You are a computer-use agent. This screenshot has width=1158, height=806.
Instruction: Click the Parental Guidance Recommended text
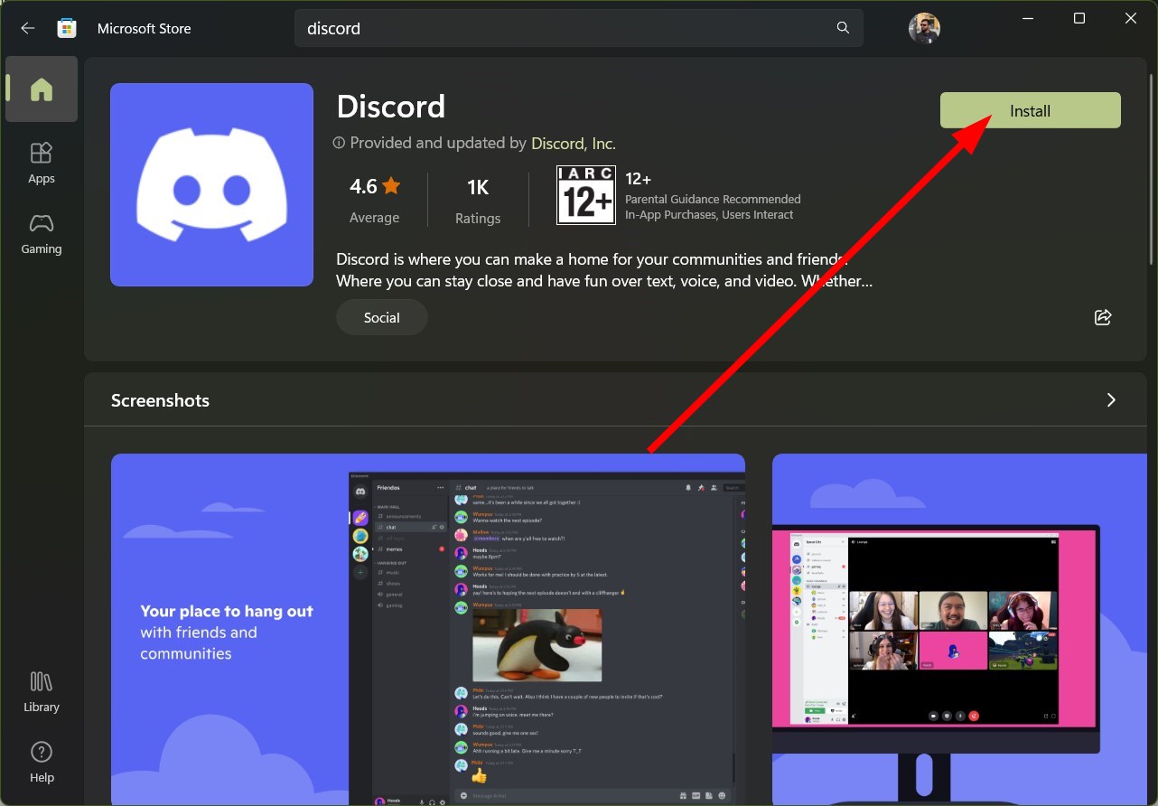coord(713,199)
